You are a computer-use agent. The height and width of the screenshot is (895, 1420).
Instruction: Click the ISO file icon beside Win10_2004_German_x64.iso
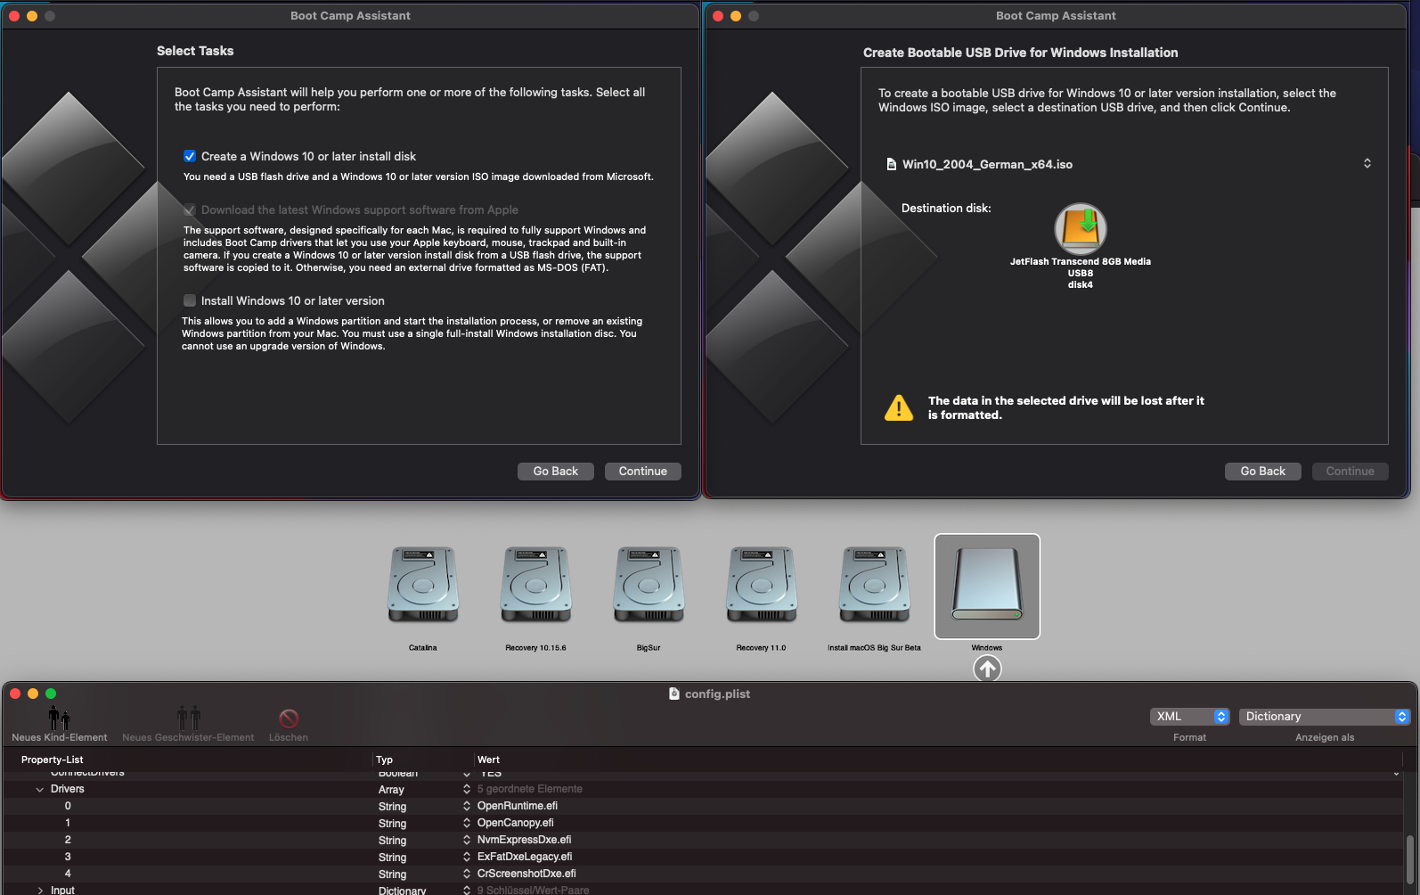tap(891, 164)
